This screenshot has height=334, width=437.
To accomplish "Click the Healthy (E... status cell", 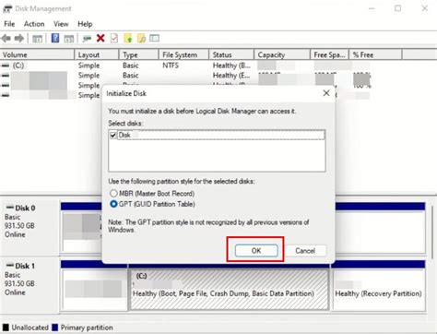I will click(231, 75).
